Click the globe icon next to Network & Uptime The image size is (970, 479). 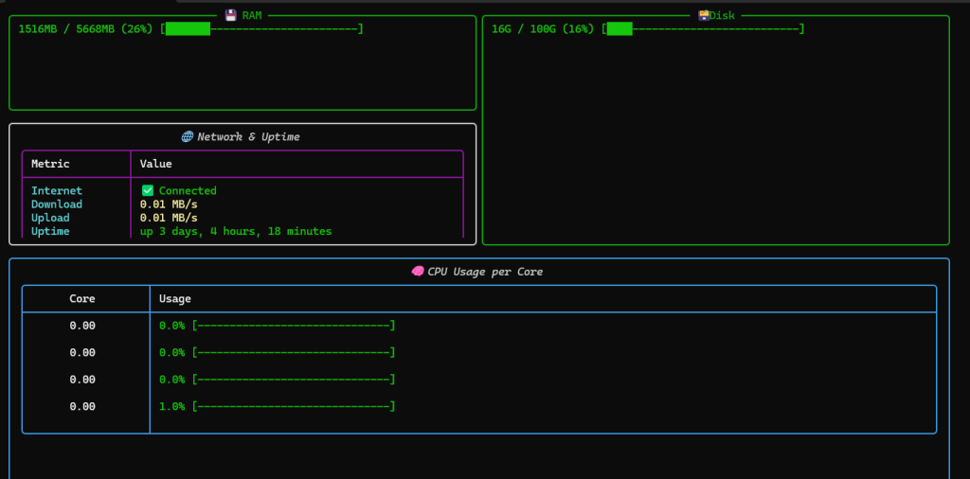coord(187,137)
